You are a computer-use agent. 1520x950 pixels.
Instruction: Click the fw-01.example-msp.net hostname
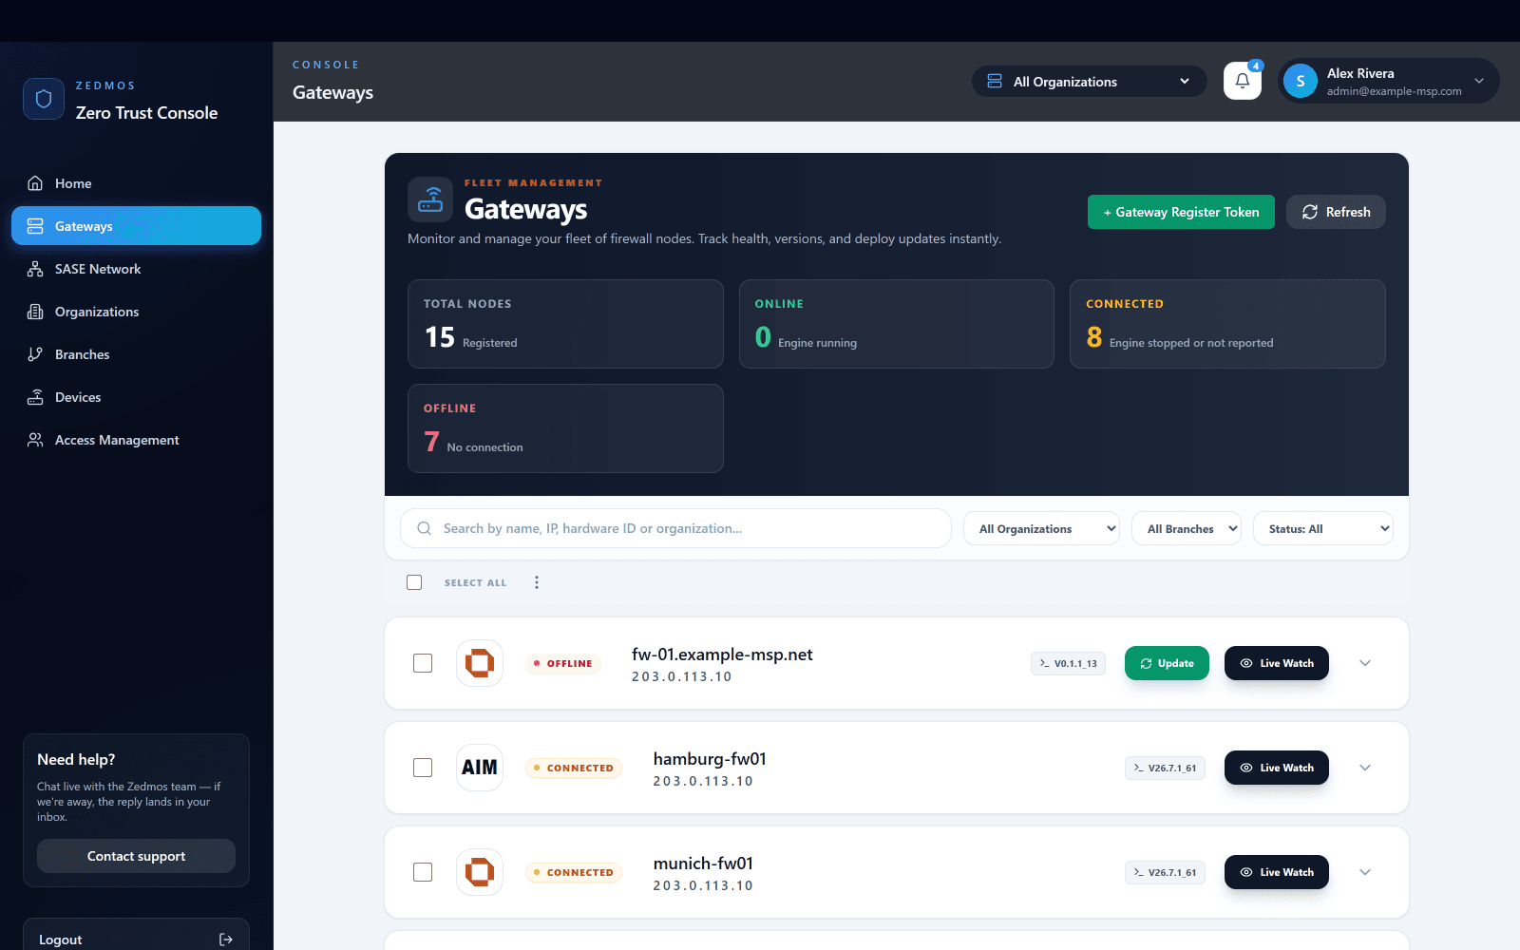(722, 655)
